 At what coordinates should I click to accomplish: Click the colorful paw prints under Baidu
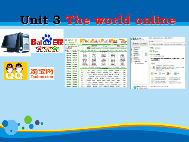(47, 49)
